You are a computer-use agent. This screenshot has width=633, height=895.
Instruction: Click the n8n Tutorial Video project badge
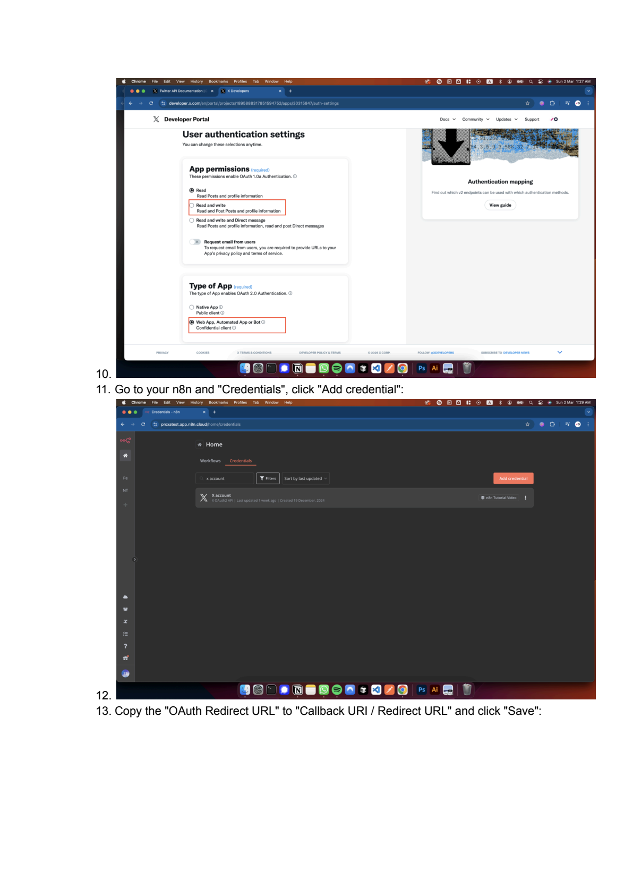499,497
